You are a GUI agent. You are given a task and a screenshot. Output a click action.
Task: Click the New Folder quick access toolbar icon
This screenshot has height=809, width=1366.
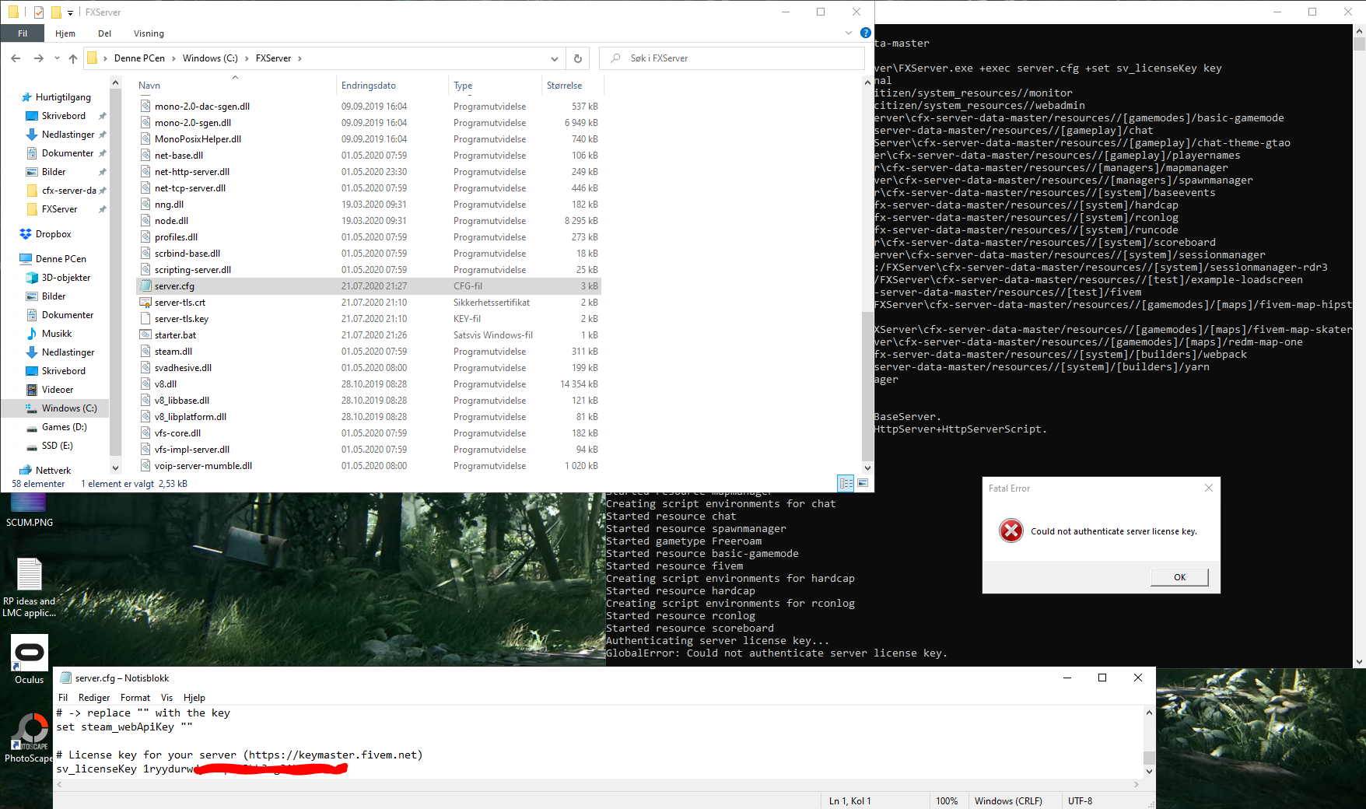(x=56, y=12)
